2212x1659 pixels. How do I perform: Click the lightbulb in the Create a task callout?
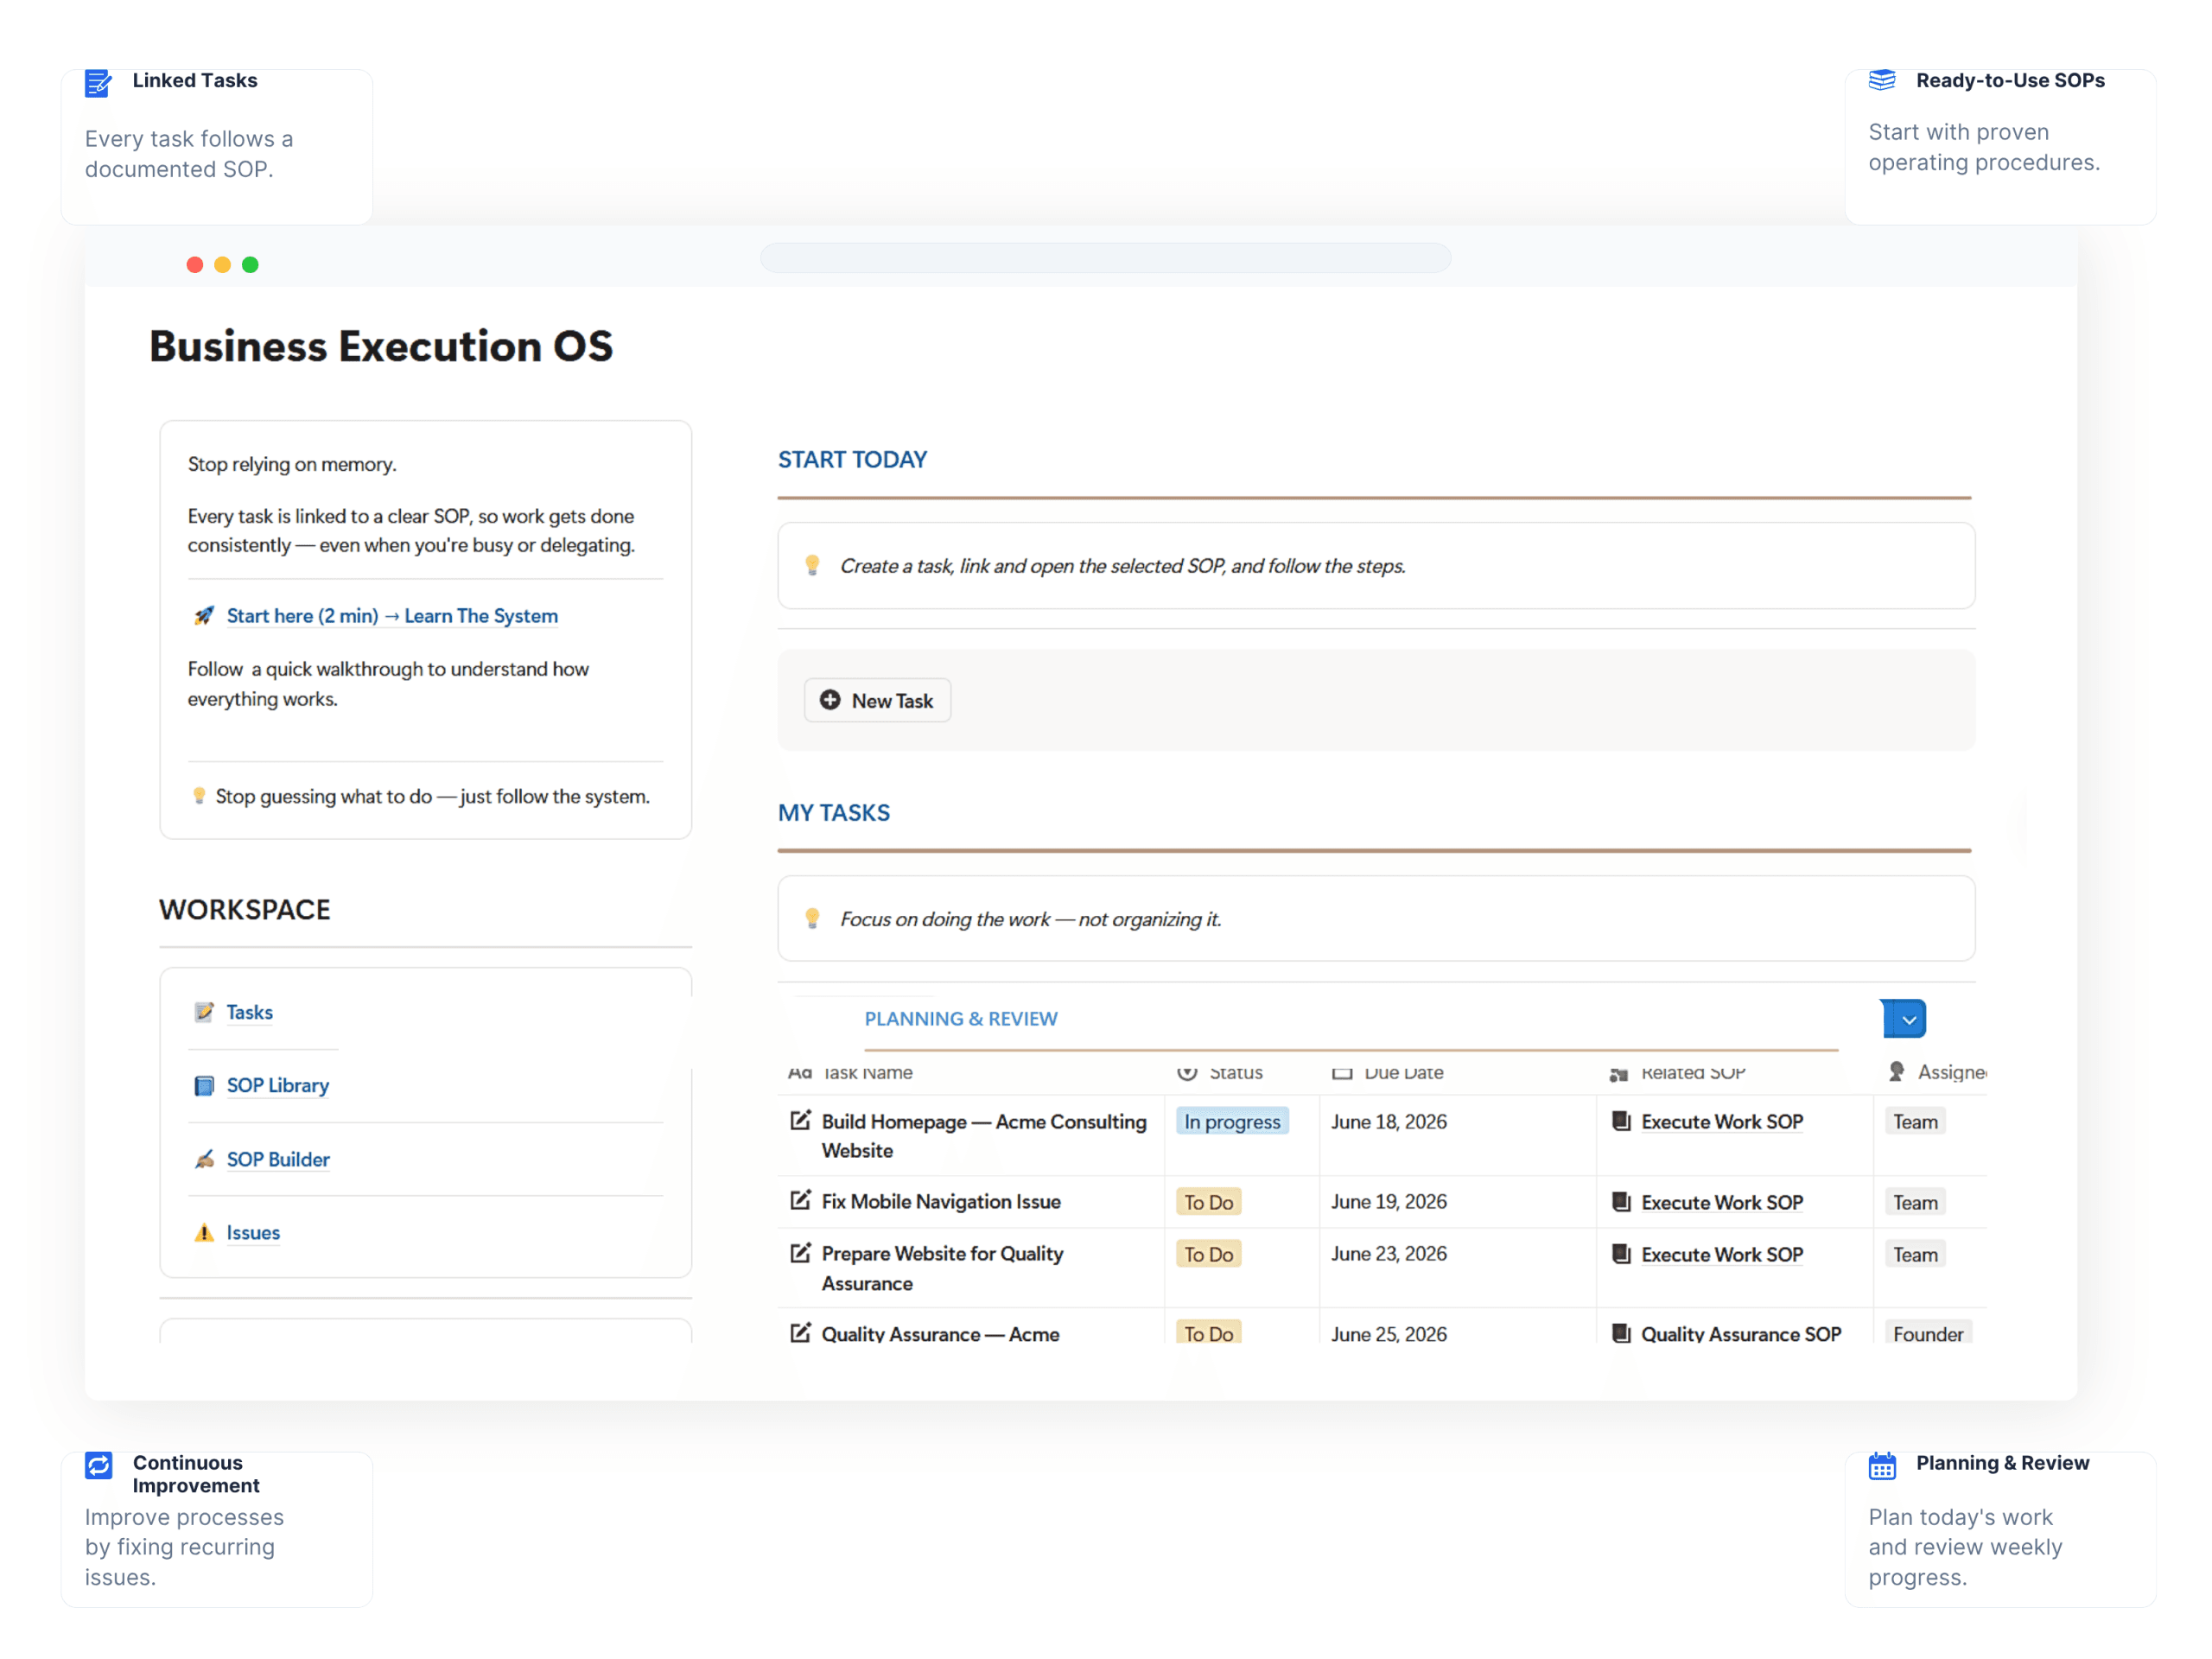pyautogui.click(x=812, y=566)
